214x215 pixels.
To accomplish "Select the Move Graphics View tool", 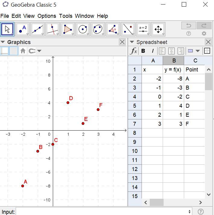I will click(158, 30).
